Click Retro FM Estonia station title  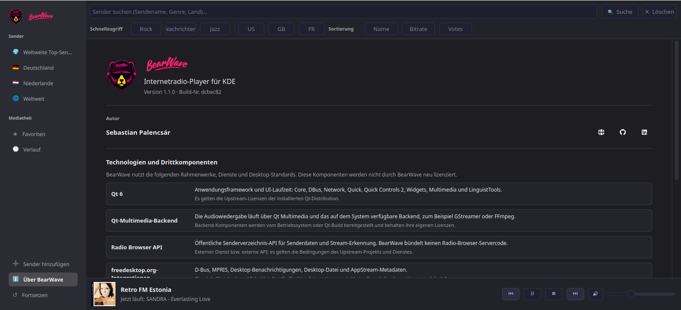click(146, 290)
